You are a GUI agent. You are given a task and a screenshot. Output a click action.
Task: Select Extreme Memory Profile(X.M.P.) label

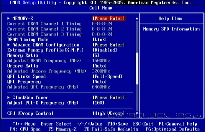click(45, 50)
